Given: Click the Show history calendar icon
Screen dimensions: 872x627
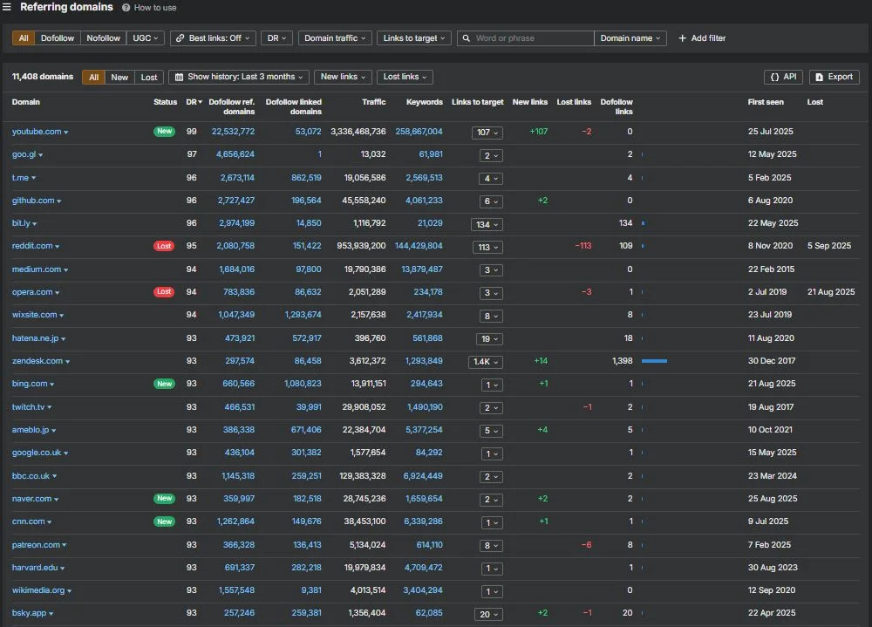Looking at the screenshot, I should tap(179, 77).
